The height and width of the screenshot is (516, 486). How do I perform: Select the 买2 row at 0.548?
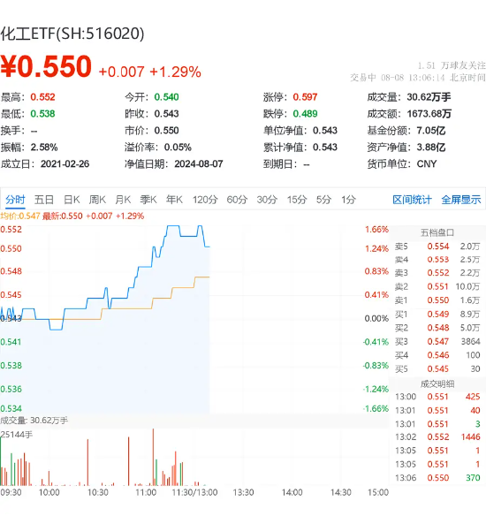[437, 328]
